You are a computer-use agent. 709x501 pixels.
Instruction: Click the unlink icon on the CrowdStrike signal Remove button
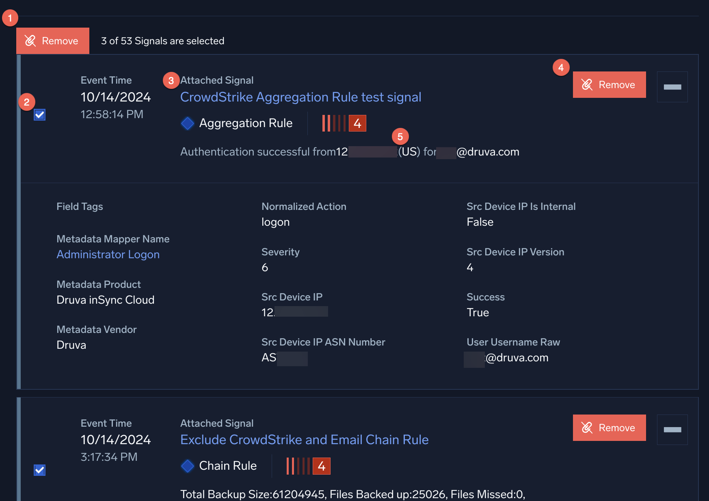tap(587, 84)
